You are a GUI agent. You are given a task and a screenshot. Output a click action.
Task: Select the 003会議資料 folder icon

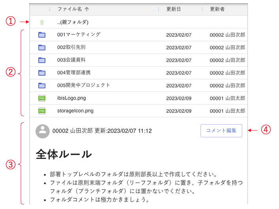tap(42, 60)
